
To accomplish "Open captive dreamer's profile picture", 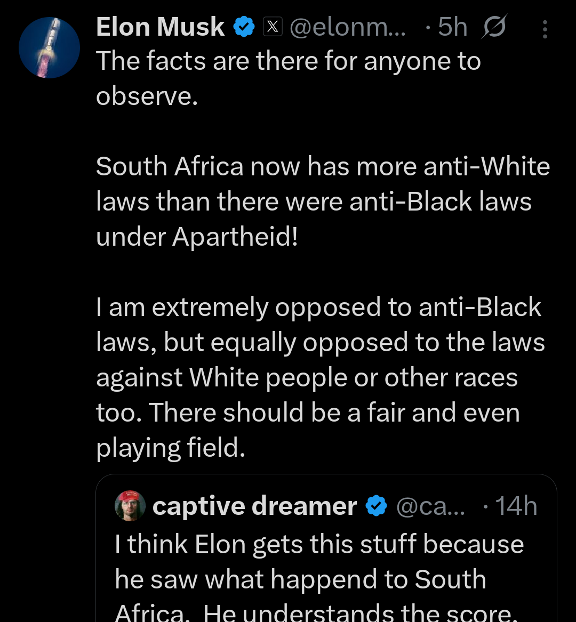I will (130, 505).
